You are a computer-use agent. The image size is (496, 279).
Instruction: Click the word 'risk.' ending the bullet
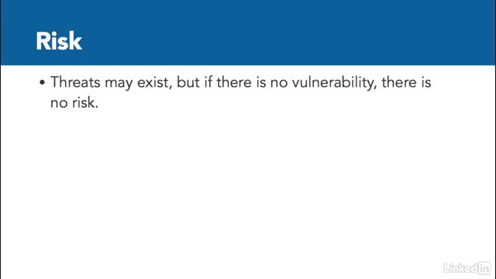(x=85, y=102)
